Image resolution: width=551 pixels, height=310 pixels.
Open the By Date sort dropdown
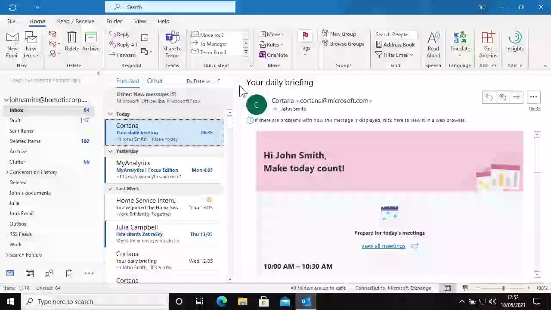tap(198, 81)
